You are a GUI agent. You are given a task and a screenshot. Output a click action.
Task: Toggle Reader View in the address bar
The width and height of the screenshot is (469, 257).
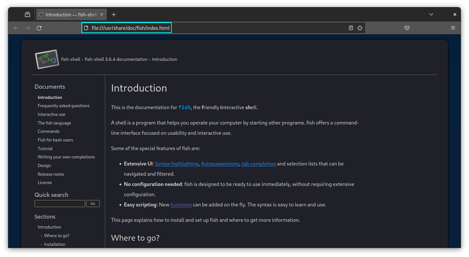pyautogui.click(x=351, y=28)
